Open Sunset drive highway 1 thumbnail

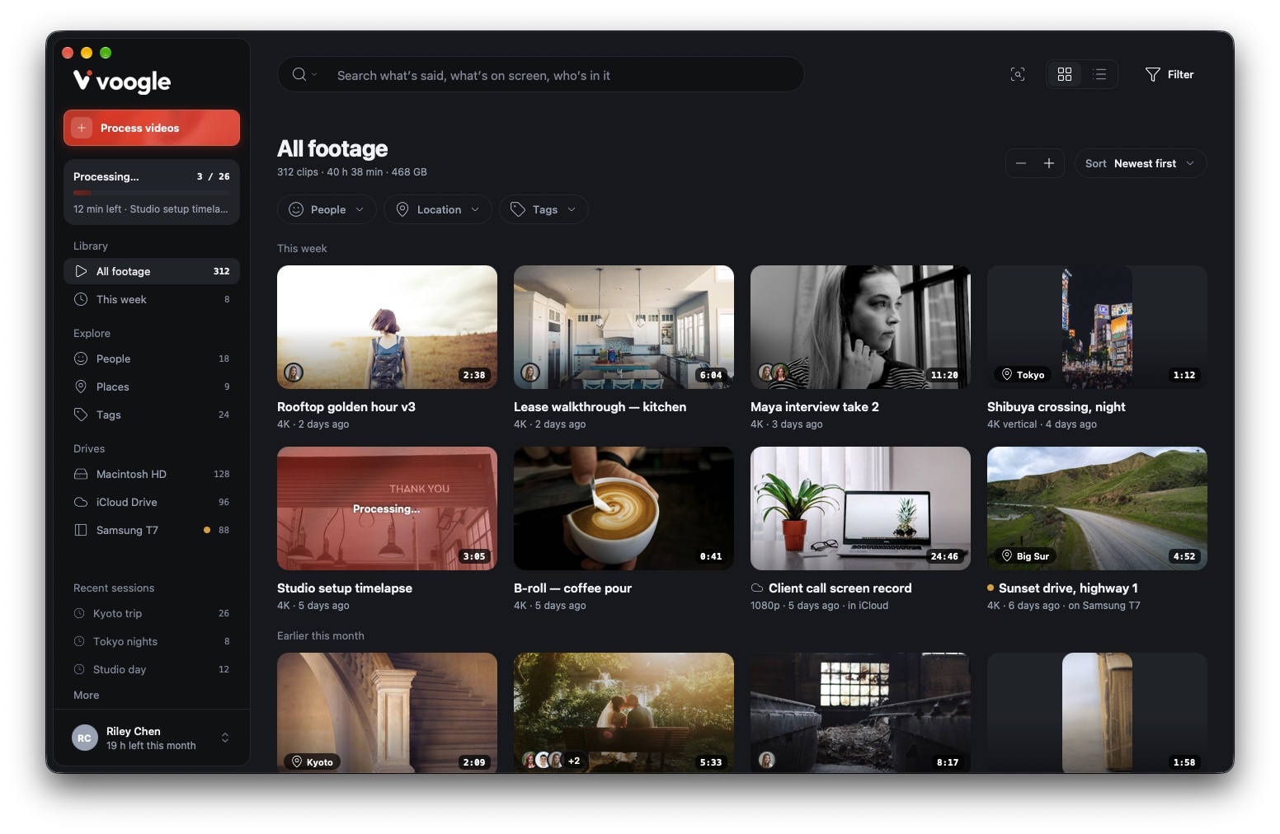[1097, 508]
